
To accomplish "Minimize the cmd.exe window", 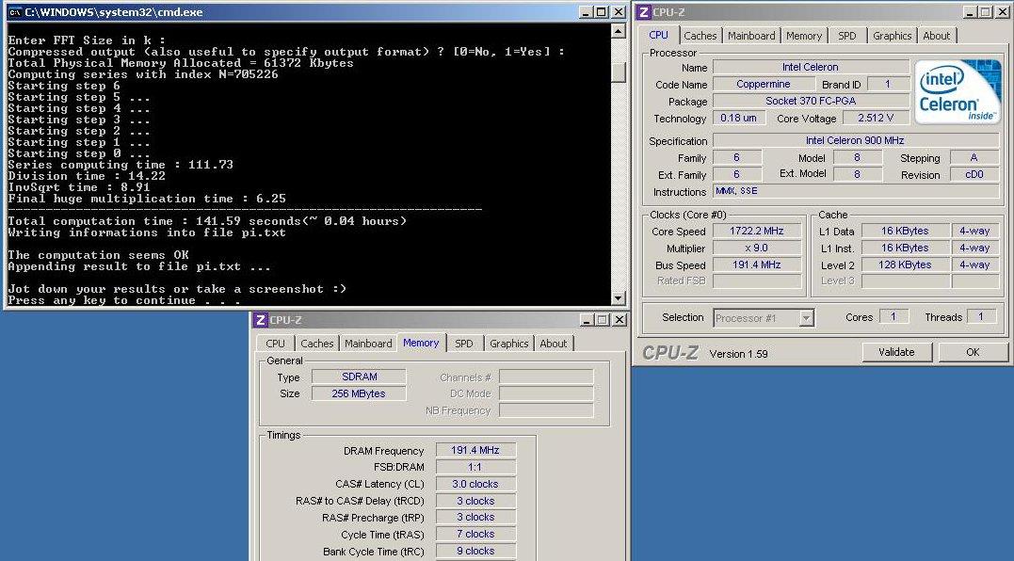I will (586, 12).
